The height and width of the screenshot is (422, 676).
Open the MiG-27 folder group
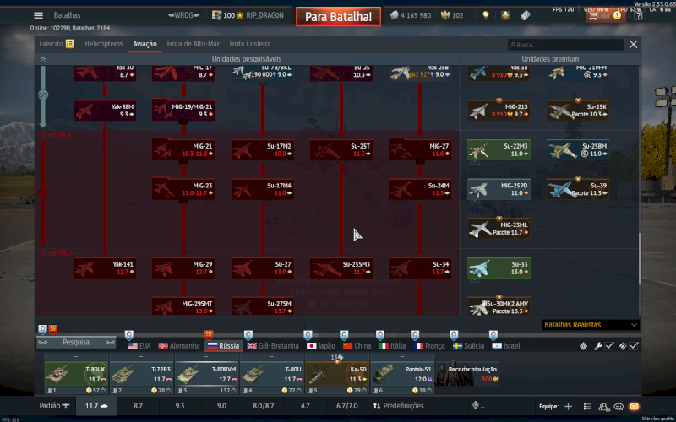(420, 150)
